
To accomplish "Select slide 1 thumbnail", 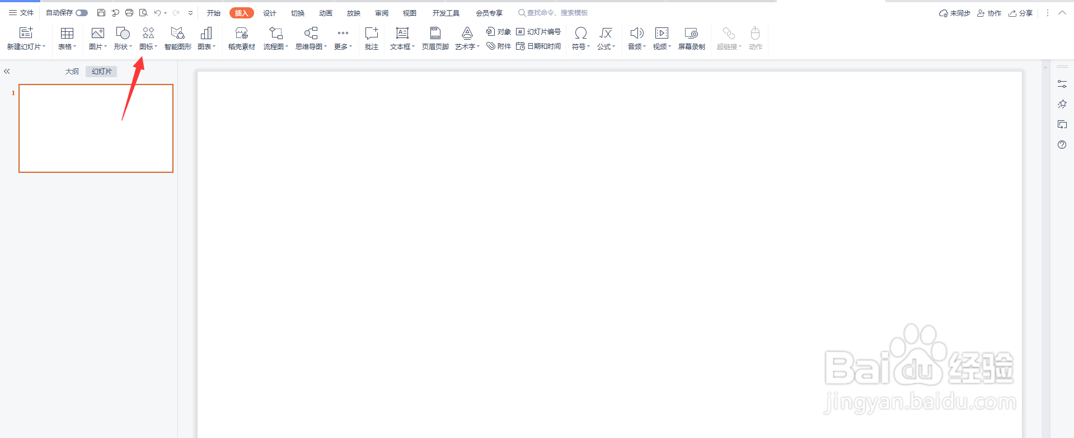I will pos(96,128).
